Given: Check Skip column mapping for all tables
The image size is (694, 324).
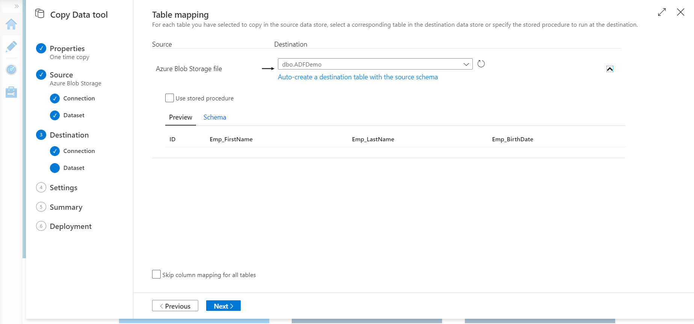Looking at the screenshot, I should click(x=157, y=274).
